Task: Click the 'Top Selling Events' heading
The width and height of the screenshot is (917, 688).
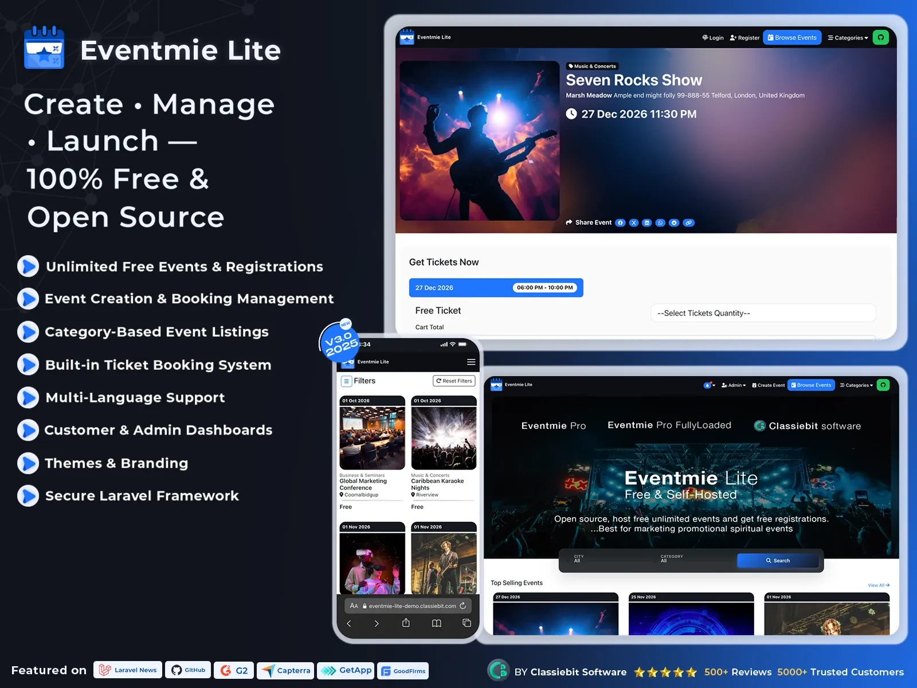Action: point(516,583)
